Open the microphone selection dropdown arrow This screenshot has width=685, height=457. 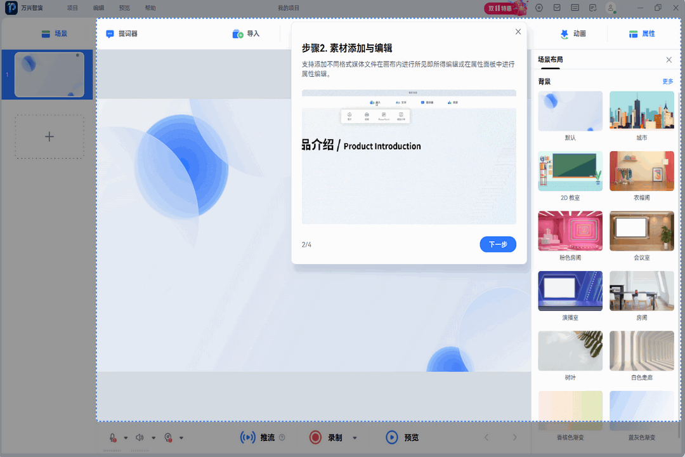(x=126, y=437)
